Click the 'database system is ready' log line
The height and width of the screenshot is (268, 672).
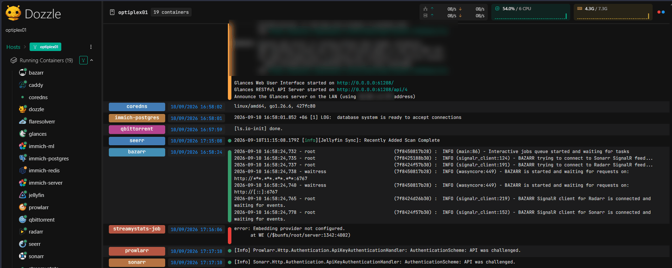tap(348, 117)
